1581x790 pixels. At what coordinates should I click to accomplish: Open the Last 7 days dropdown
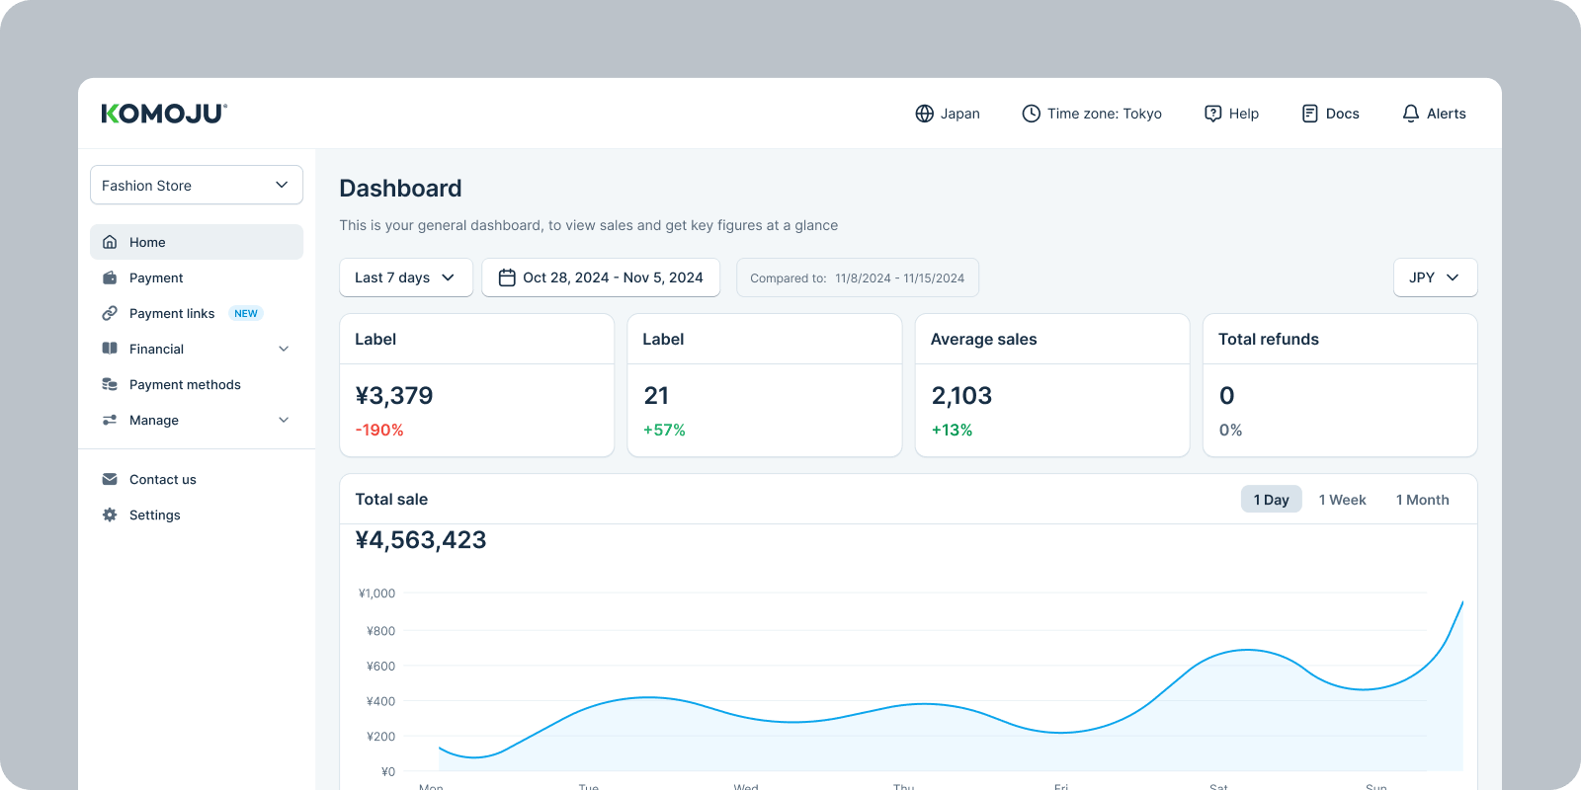tap(405, 277)
